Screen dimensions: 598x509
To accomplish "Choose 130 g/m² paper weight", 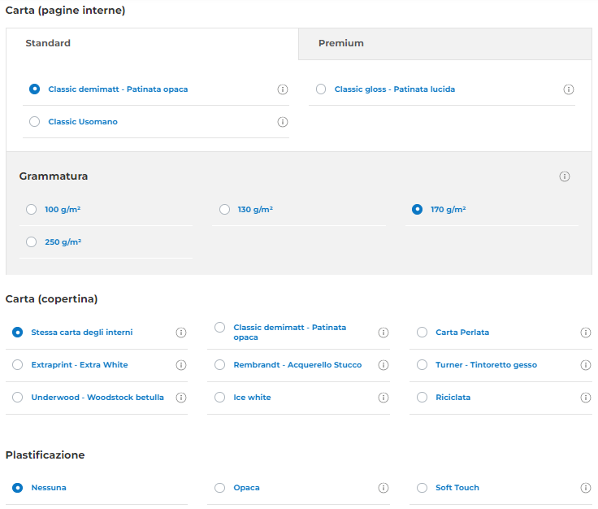I will pyautogui.click(x=225, y=210).
